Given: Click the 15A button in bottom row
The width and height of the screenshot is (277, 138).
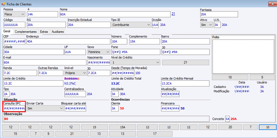Looking at the screenshot, I should 123,127.
